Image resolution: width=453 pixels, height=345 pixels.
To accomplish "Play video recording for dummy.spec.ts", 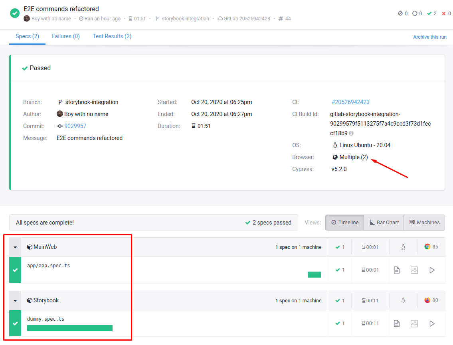I will 432,323.
